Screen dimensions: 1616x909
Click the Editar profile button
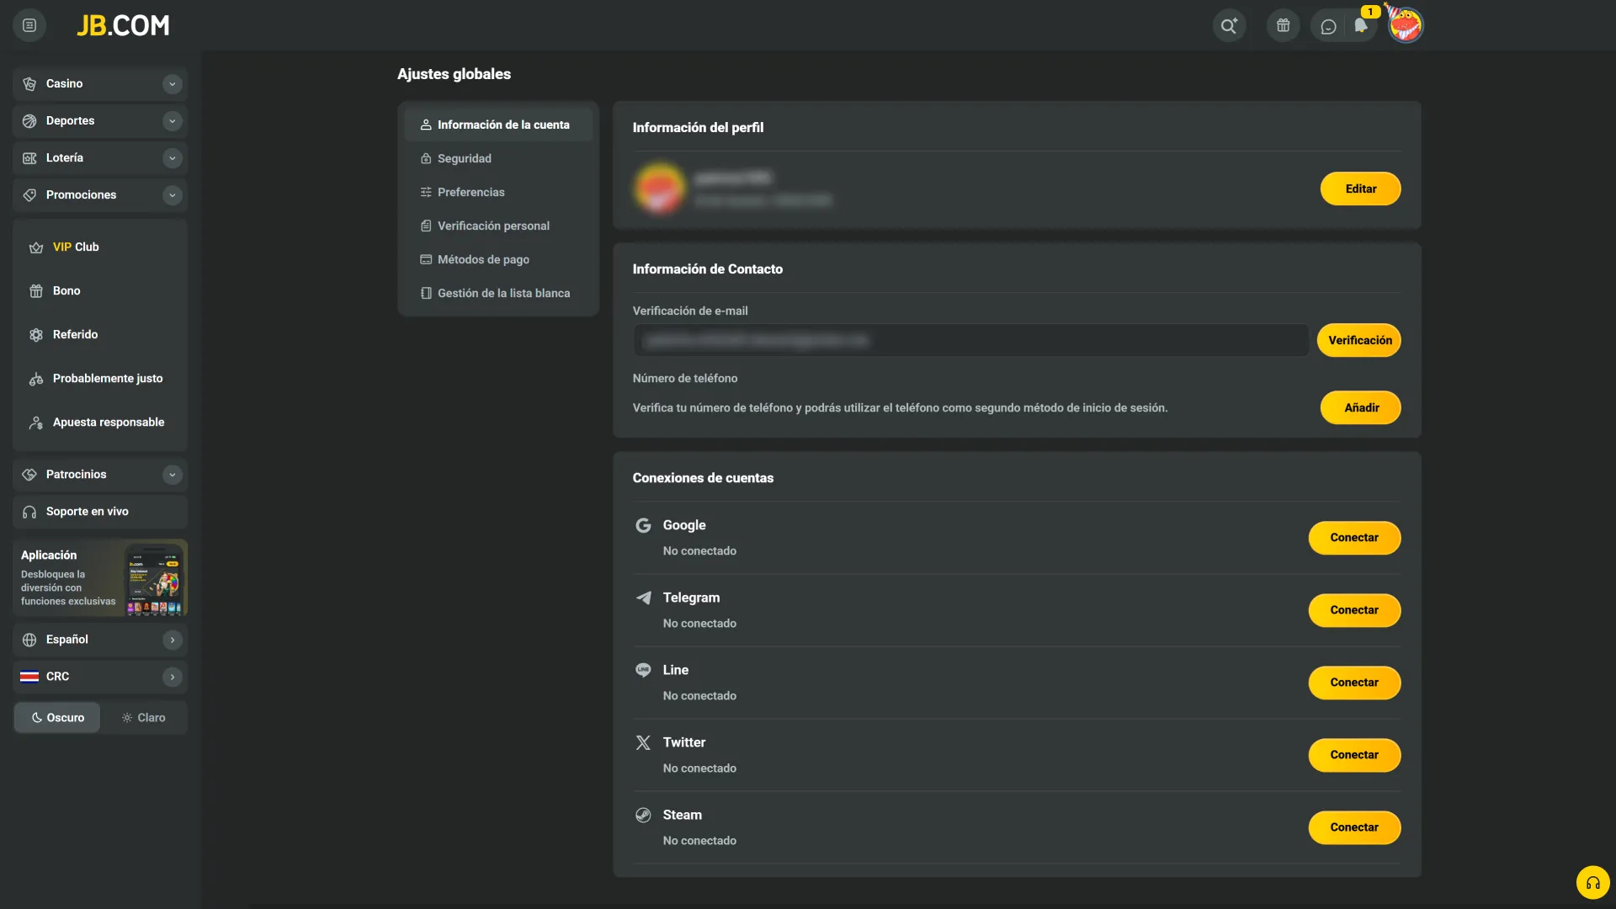(x=1360, y=189)
